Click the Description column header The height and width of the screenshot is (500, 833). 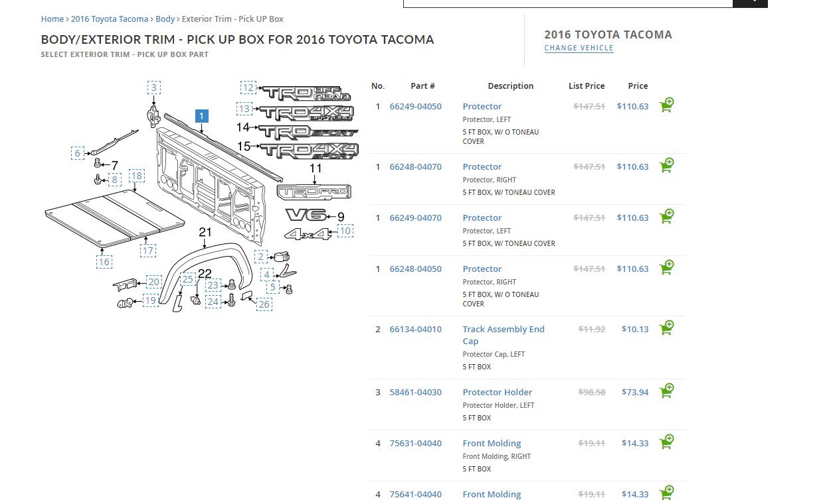(511, 86)
